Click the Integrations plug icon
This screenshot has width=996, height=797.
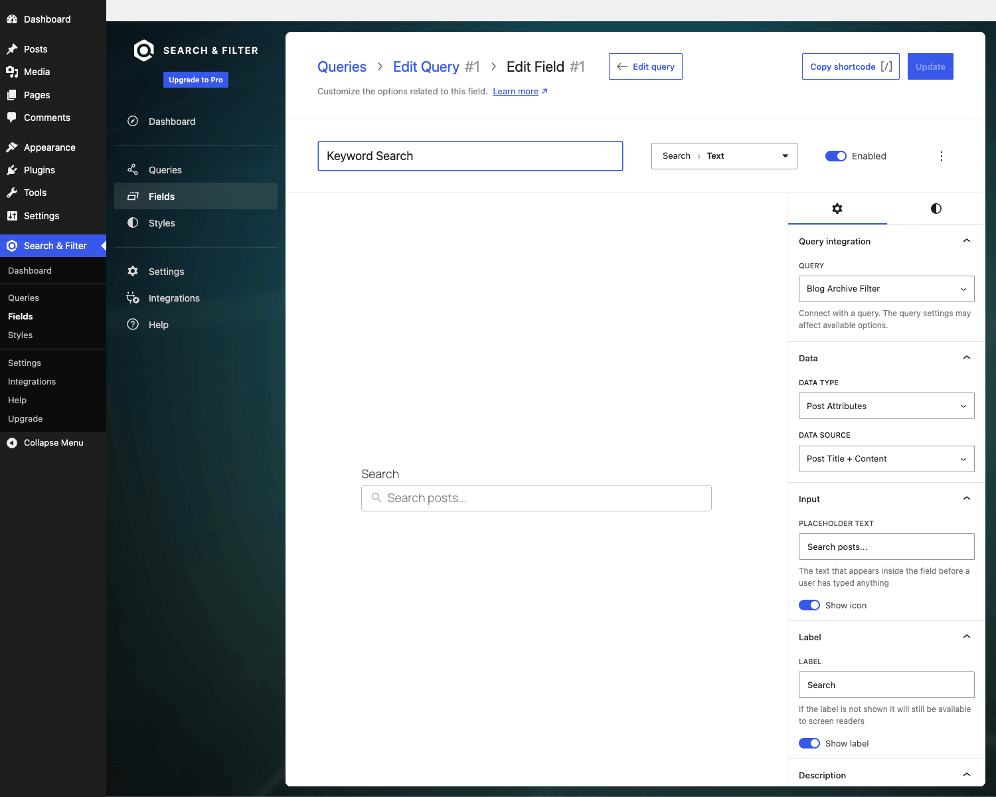(x=133, y=298)
